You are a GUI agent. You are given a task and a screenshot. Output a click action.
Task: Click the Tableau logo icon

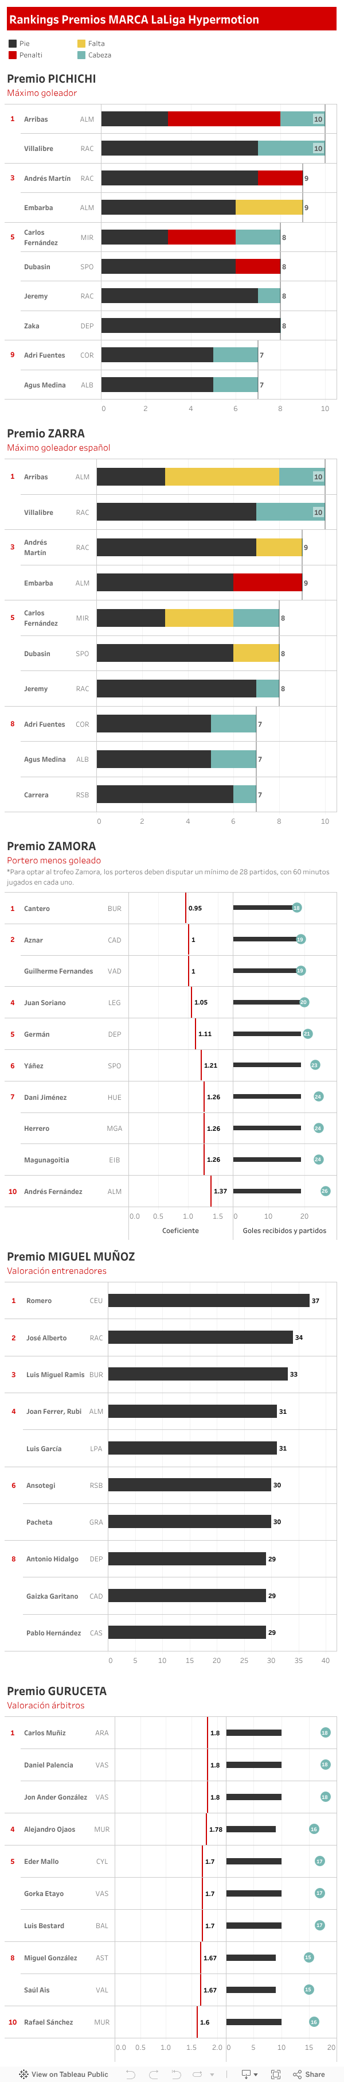coord(24,2074)
